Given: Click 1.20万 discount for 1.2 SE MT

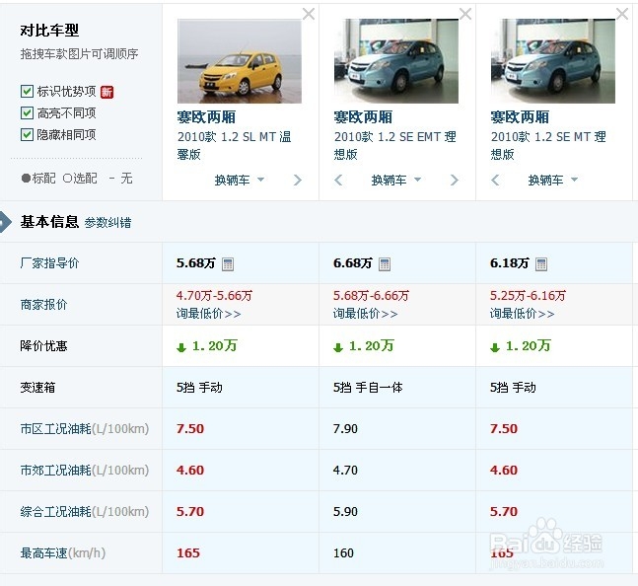Looking at the screenshot, I should 521,346.
